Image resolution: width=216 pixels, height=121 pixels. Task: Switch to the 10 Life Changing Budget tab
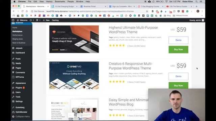pyautogui.click(x=64, y=6)
